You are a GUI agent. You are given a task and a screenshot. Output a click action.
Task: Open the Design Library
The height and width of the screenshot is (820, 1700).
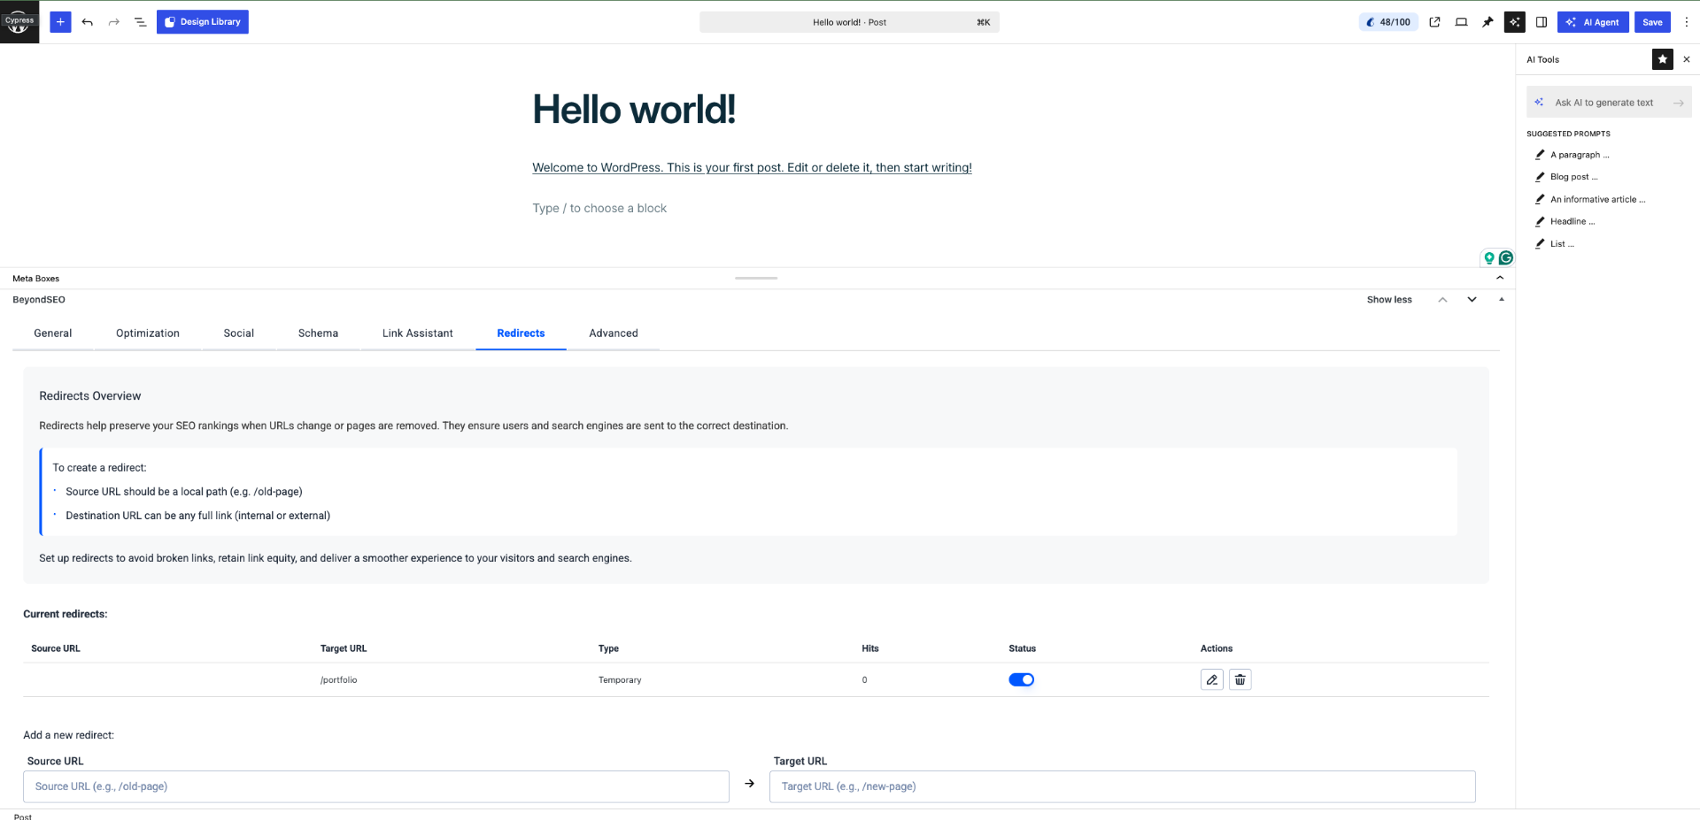(203, 22)
